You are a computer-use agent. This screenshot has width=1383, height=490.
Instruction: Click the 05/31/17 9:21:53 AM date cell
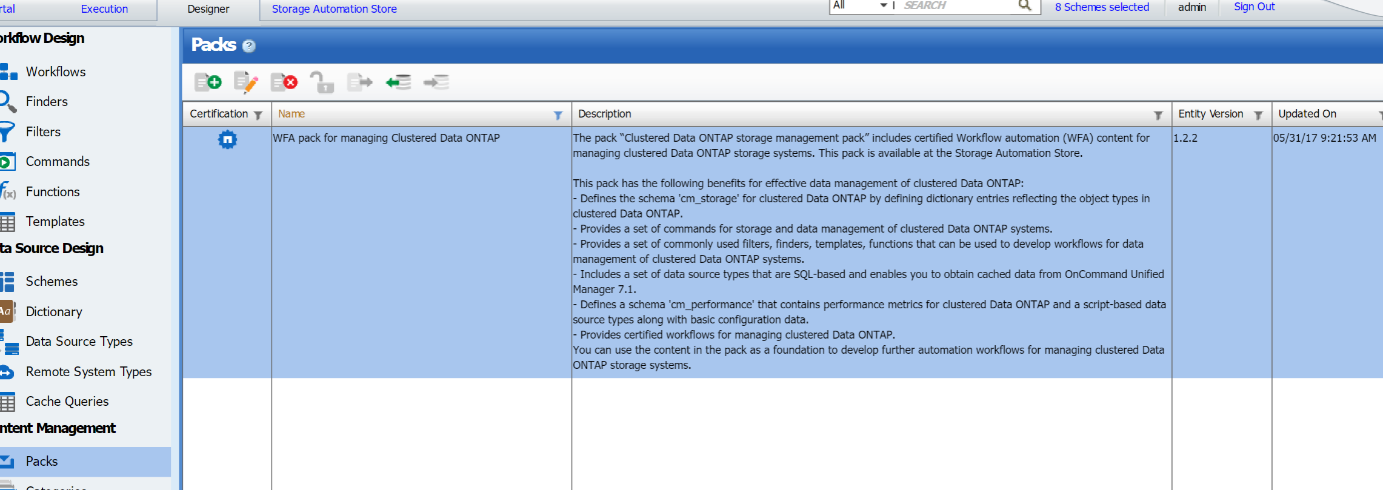tap(1325, 138)
